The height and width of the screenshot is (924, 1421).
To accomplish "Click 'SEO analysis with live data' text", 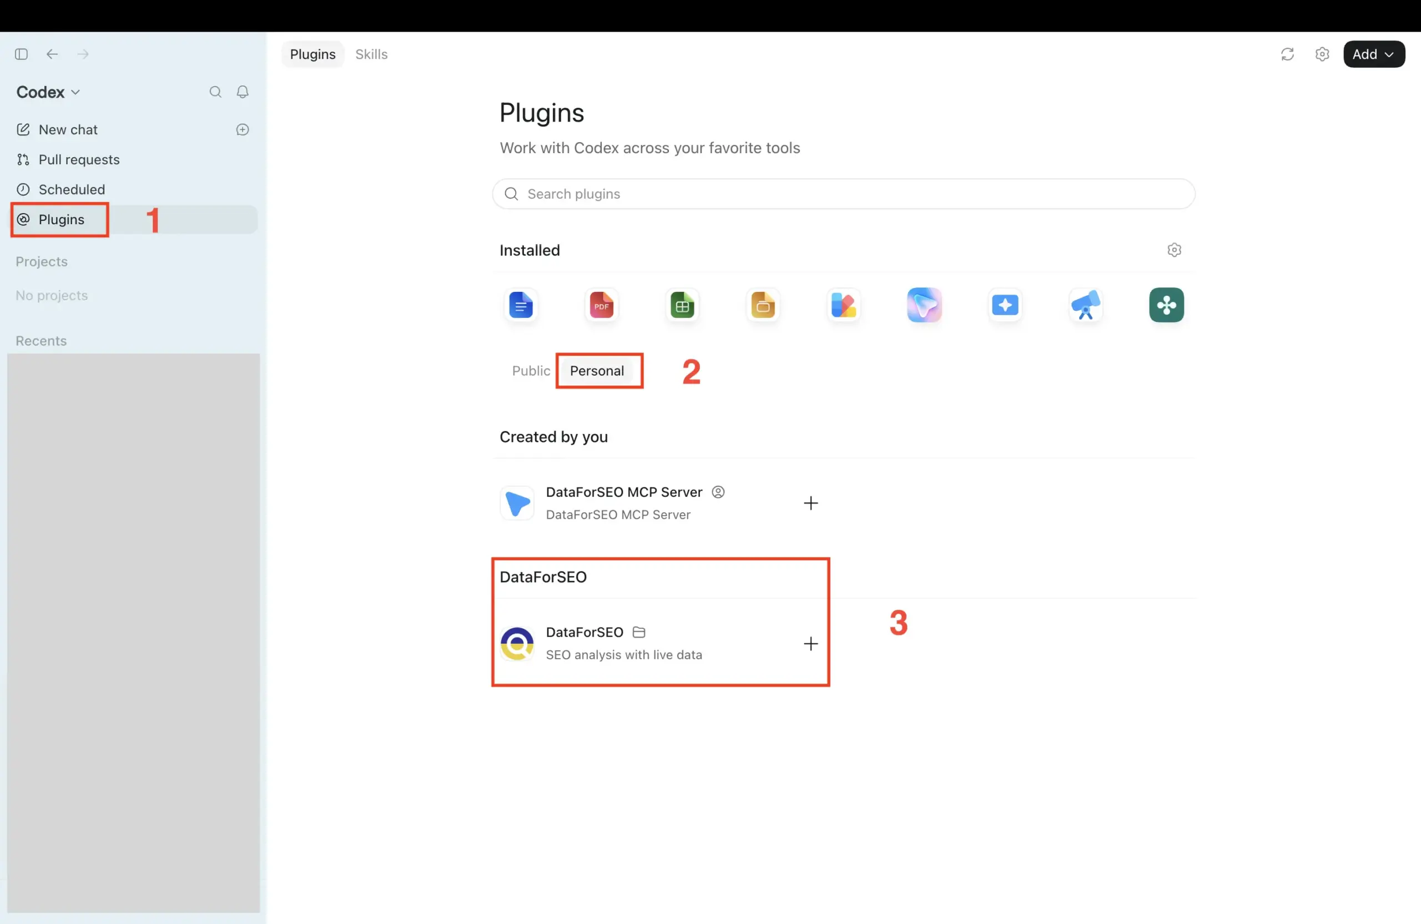I will click(x=624, y=655).
